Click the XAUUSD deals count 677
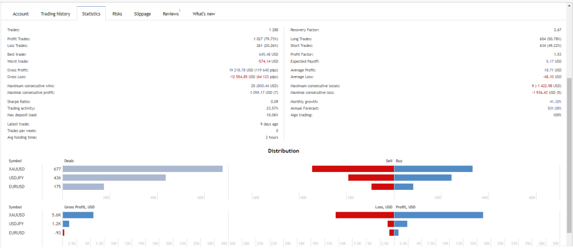 pyautogui.click(x=57, y=169)
